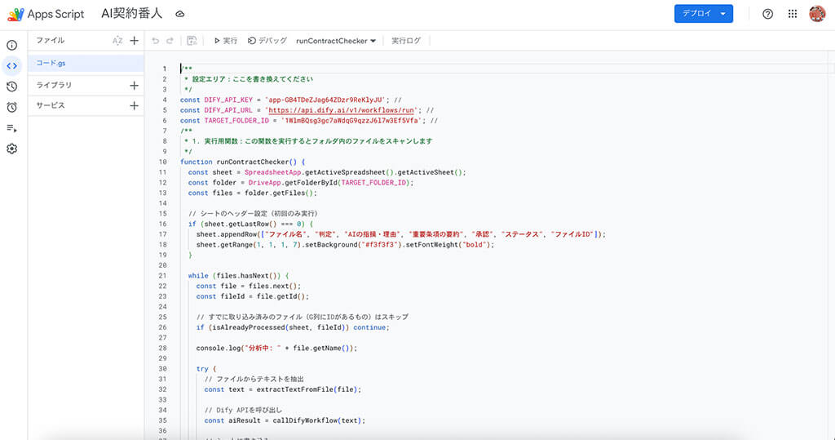The height and width of the screenshot is (440, 835).
Task: Click function runContractChecker() declaration line
Action: click(242, 162)
